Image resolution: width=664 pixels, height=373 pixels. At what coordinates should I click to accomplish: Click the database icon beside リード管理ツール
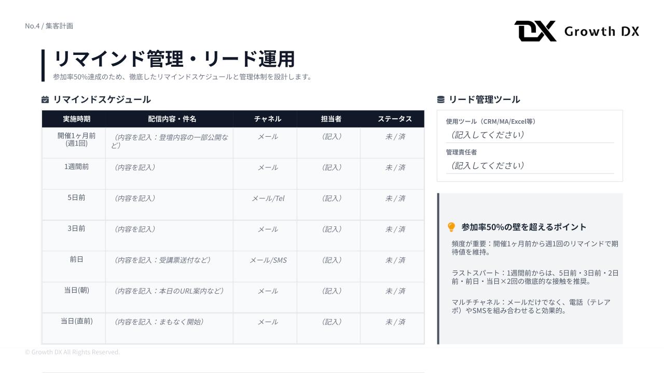[441, 99]
